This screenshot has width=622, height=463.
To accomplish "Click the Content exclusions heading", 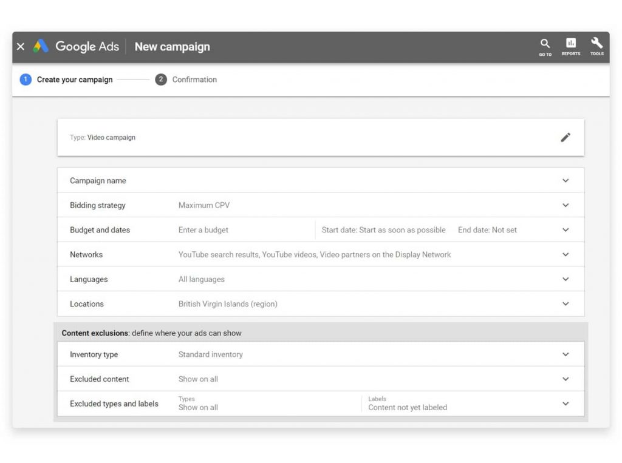I will tap(151, 333).
